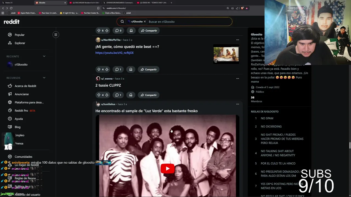Give award on 2 tussie CLIPPZ post
The image size is (351, 197).
click(x=131, y=95)
